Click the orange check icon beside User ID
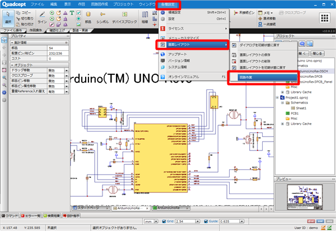The image size is (336, 231). (x=323, y=228)
